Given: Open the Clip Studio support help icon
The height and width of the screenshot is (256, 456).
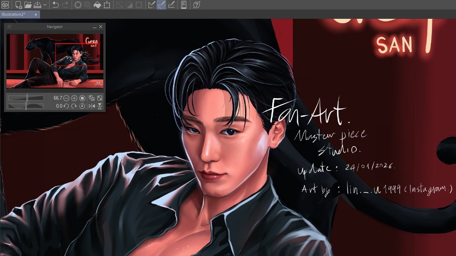Looking at the screenshot, I should [197, 5].
